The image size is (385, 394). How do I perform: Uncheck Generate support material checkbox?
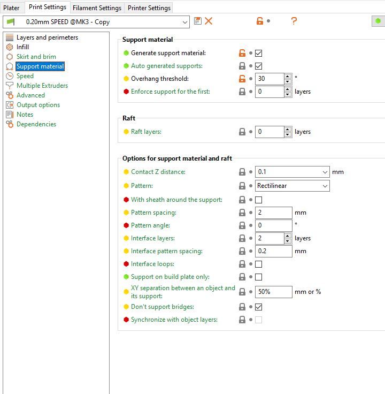pyautogui.click(x=258, y=54)
